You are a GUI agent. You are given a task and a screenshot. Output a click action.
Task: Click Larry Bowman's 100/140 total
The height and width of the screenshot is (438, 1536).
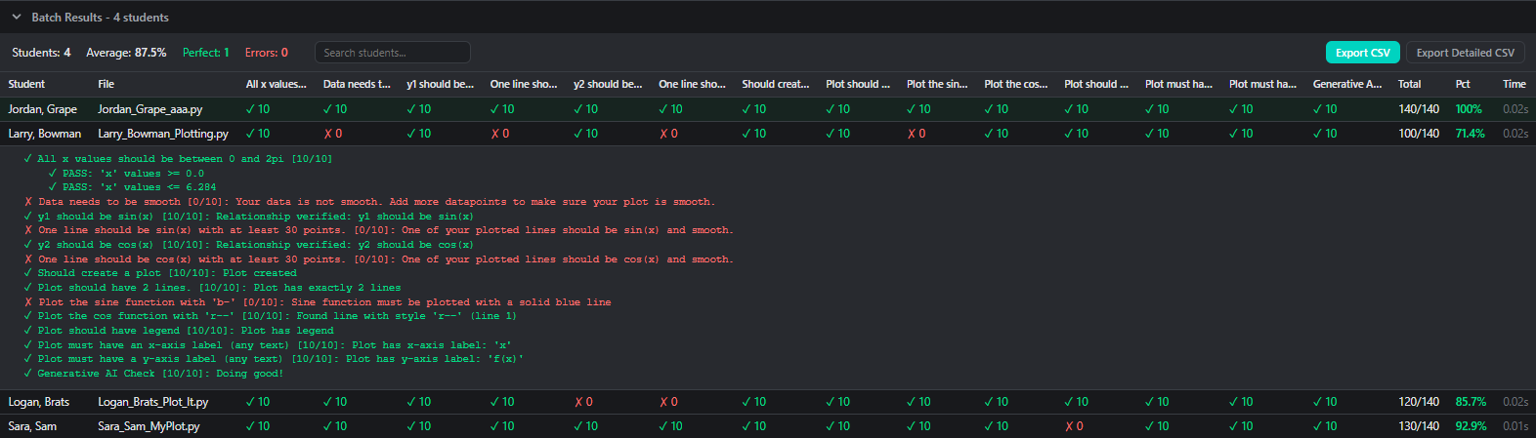tap(1419, 134)
